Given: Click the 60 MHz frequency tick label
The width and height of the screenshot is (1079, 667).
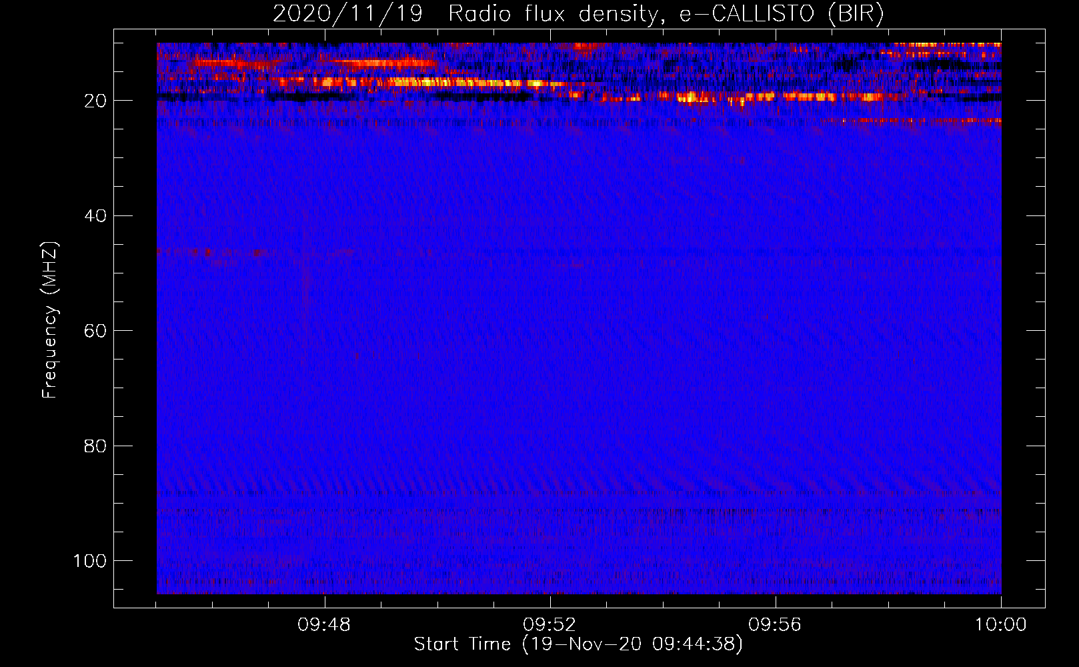Looking at the screenshot, I should pos(95,331).
